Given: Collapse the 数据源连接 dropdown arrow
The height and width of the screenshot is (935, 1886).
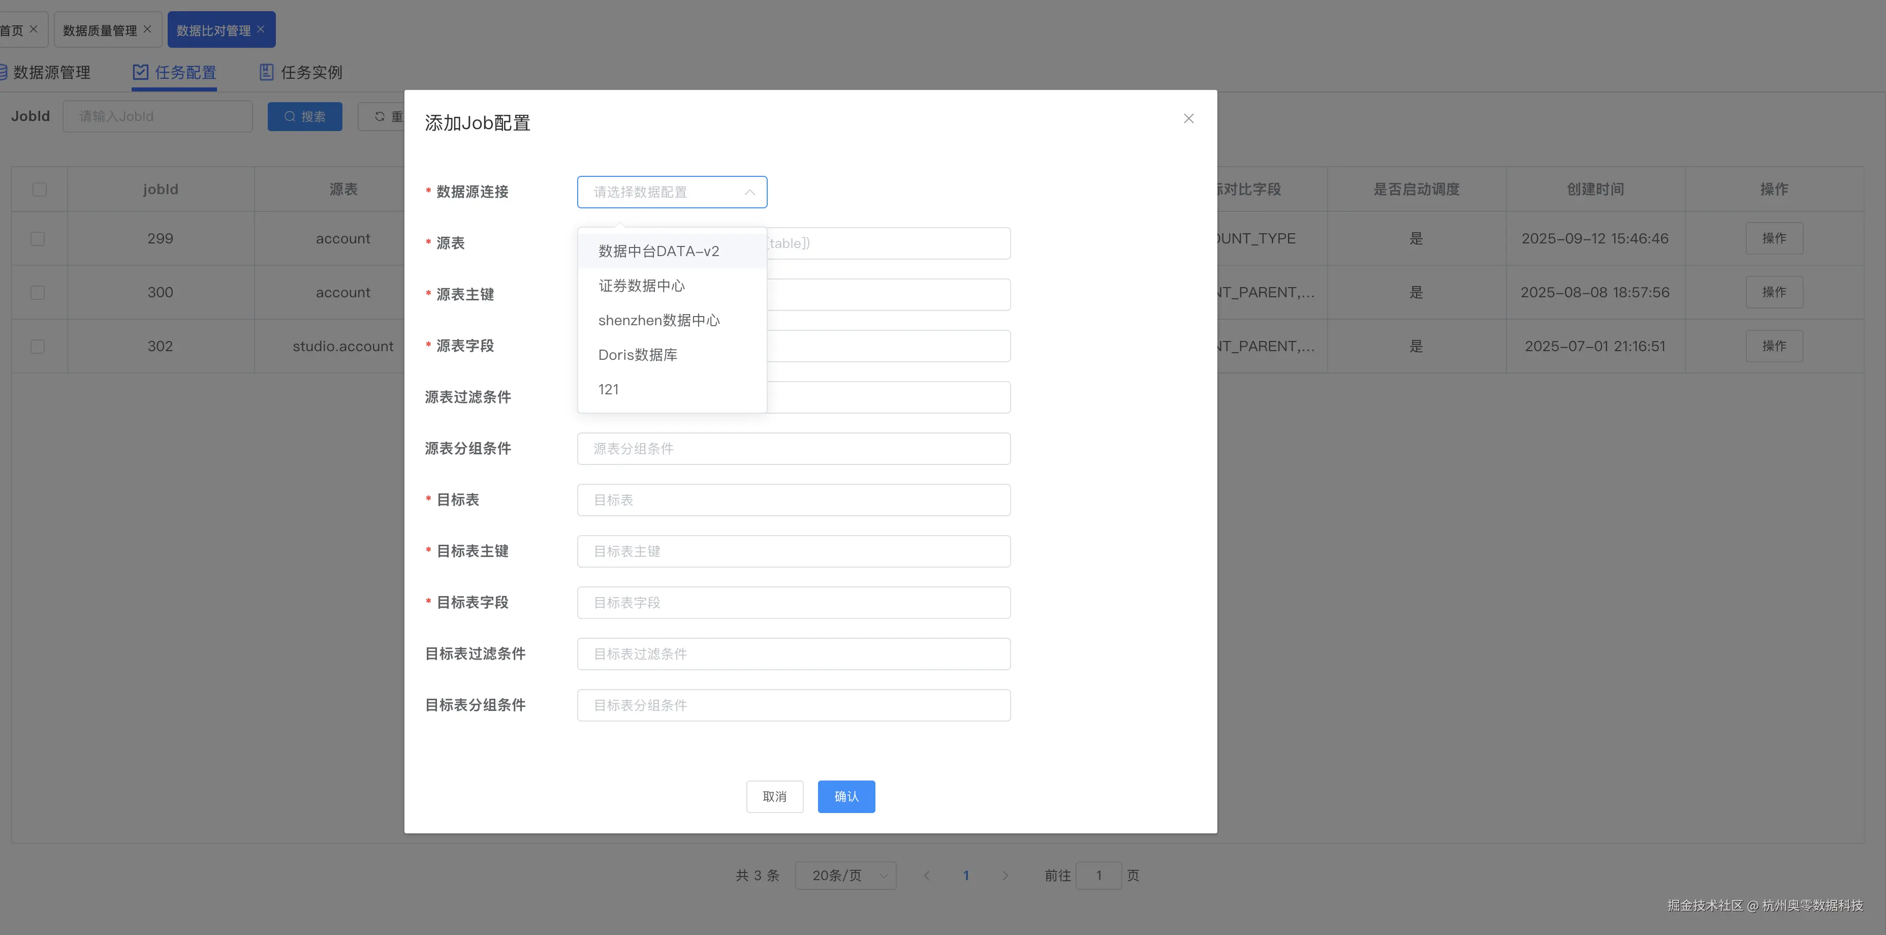Looking at the screenshot, I should pyautogui.click(x=749, y=193).
